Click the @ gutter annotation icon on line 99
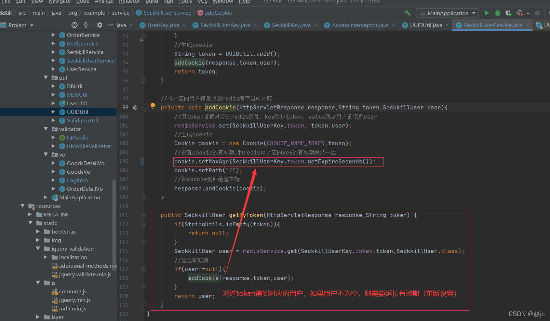550x321 pixels. coord(135,107)
